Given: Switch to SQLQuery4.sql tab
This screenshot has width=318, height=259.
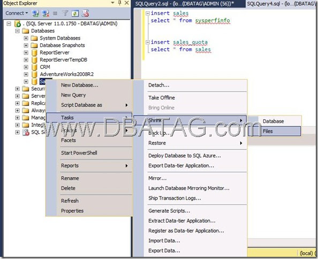Looking at the screenshot, I should click(x=282, y=3).
